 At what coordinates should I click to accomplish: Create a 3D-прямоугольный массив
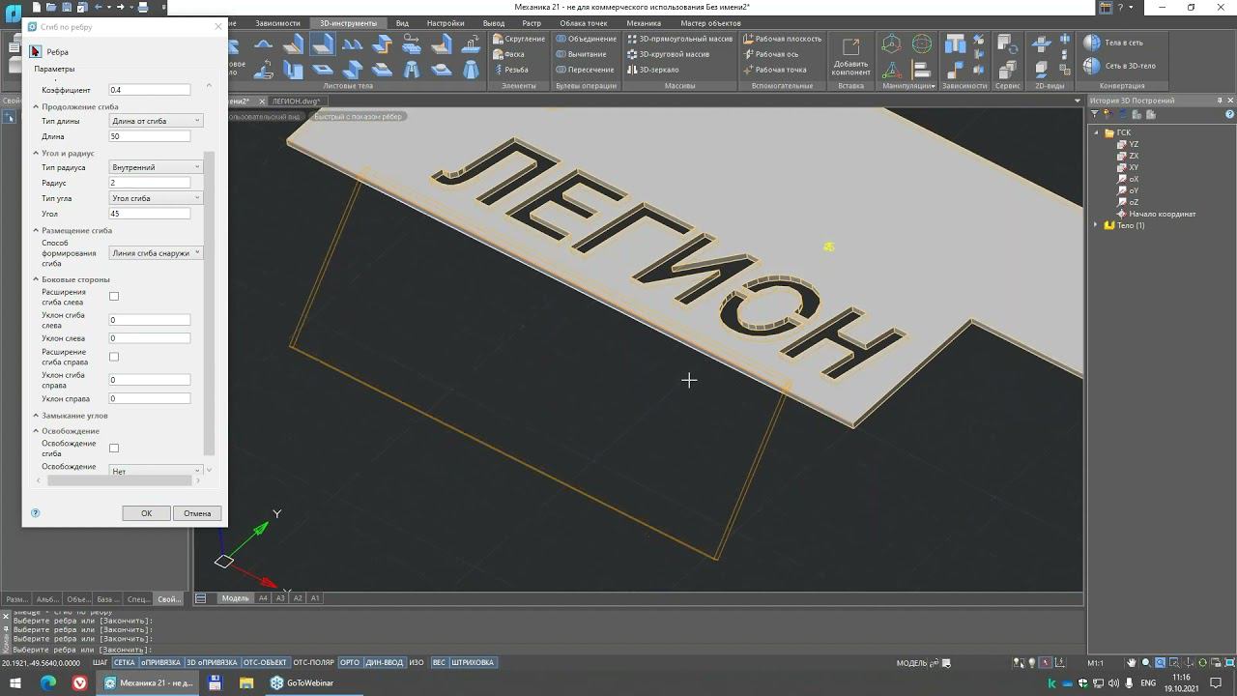click(679, 39)
